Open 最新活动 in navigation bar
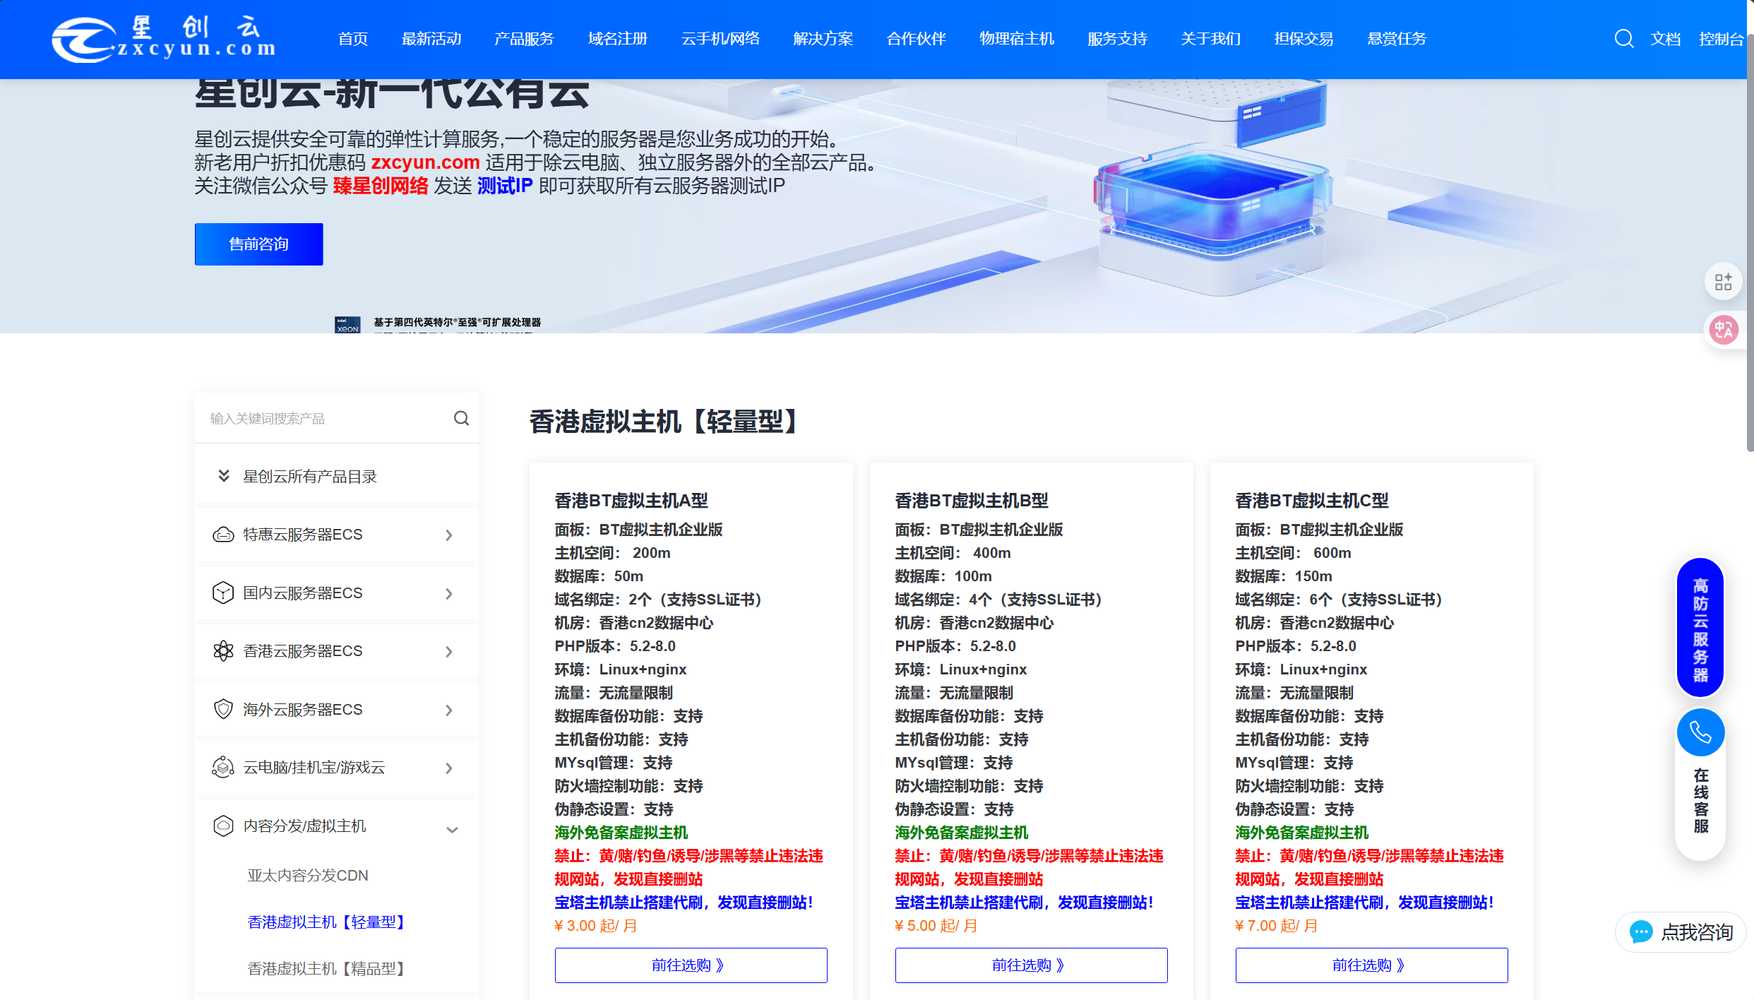 431,39
